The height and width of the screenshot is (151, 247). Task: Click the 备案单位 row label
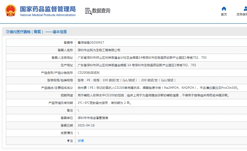[x=67, y=118]
